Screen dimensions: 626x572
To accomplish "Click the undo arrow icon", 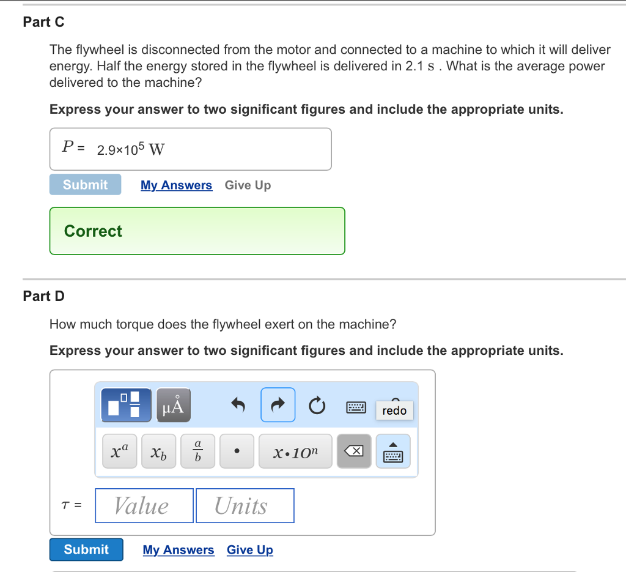I will coord(238,405).
